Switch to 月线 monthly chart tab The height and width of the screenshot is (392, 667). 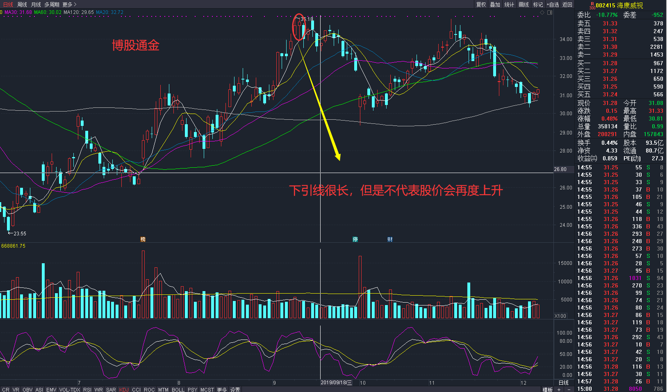(x=36, y=5)
